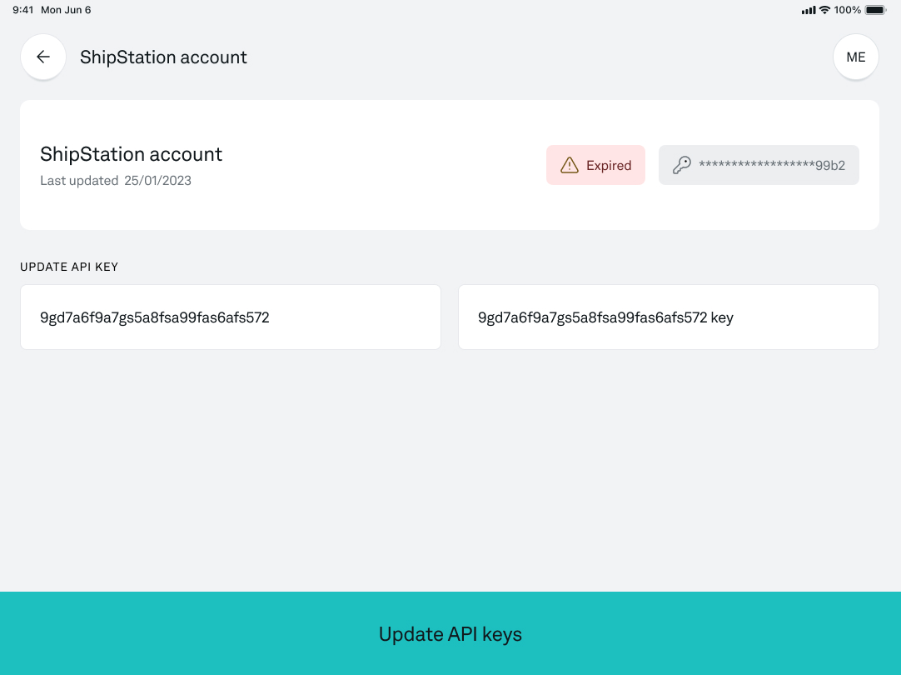
Task: Click the UPDATE API KEY section label
Action: [69, 267]
